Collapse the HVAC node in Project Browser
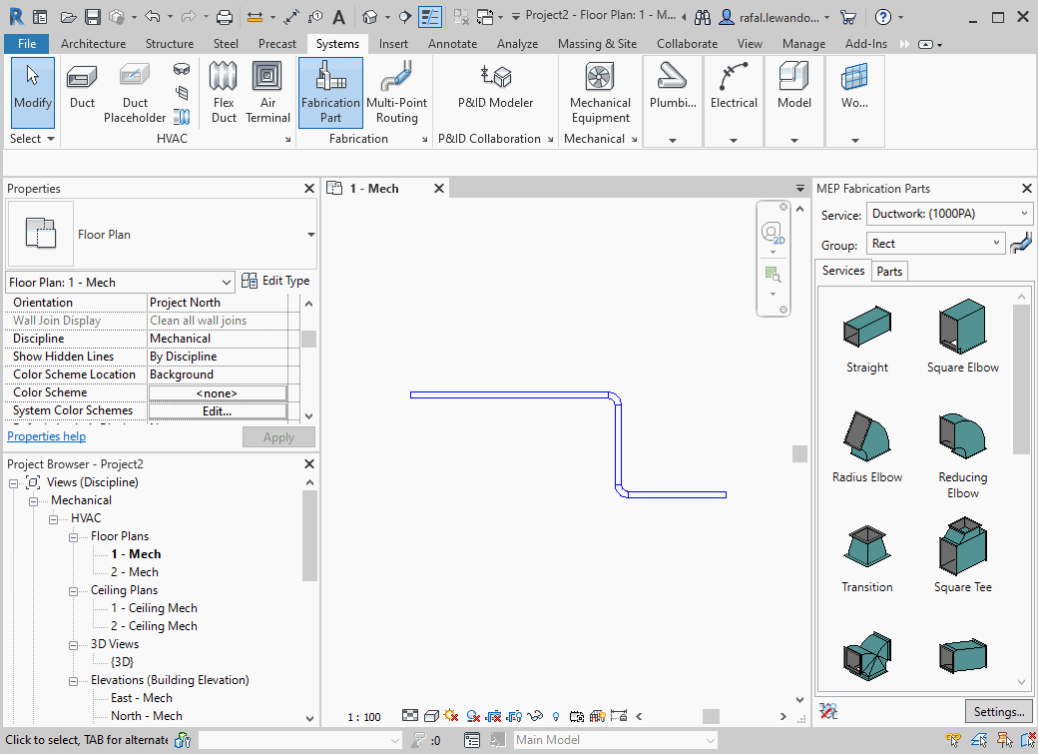The width and height of the screenshot is (1038, 754). point(53,517)
